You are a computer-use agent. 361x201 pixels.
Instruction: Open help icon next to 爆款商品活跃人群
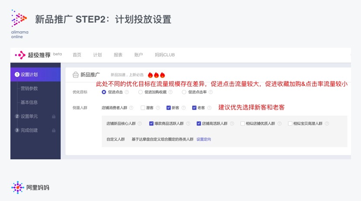pyautogui.click(x=188, y=124)
